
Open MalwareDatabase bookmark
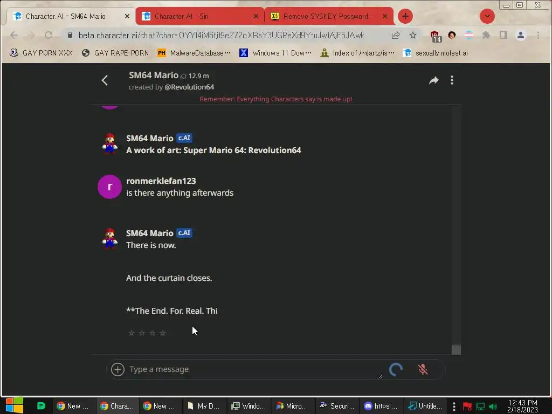[x=194, y=53]
